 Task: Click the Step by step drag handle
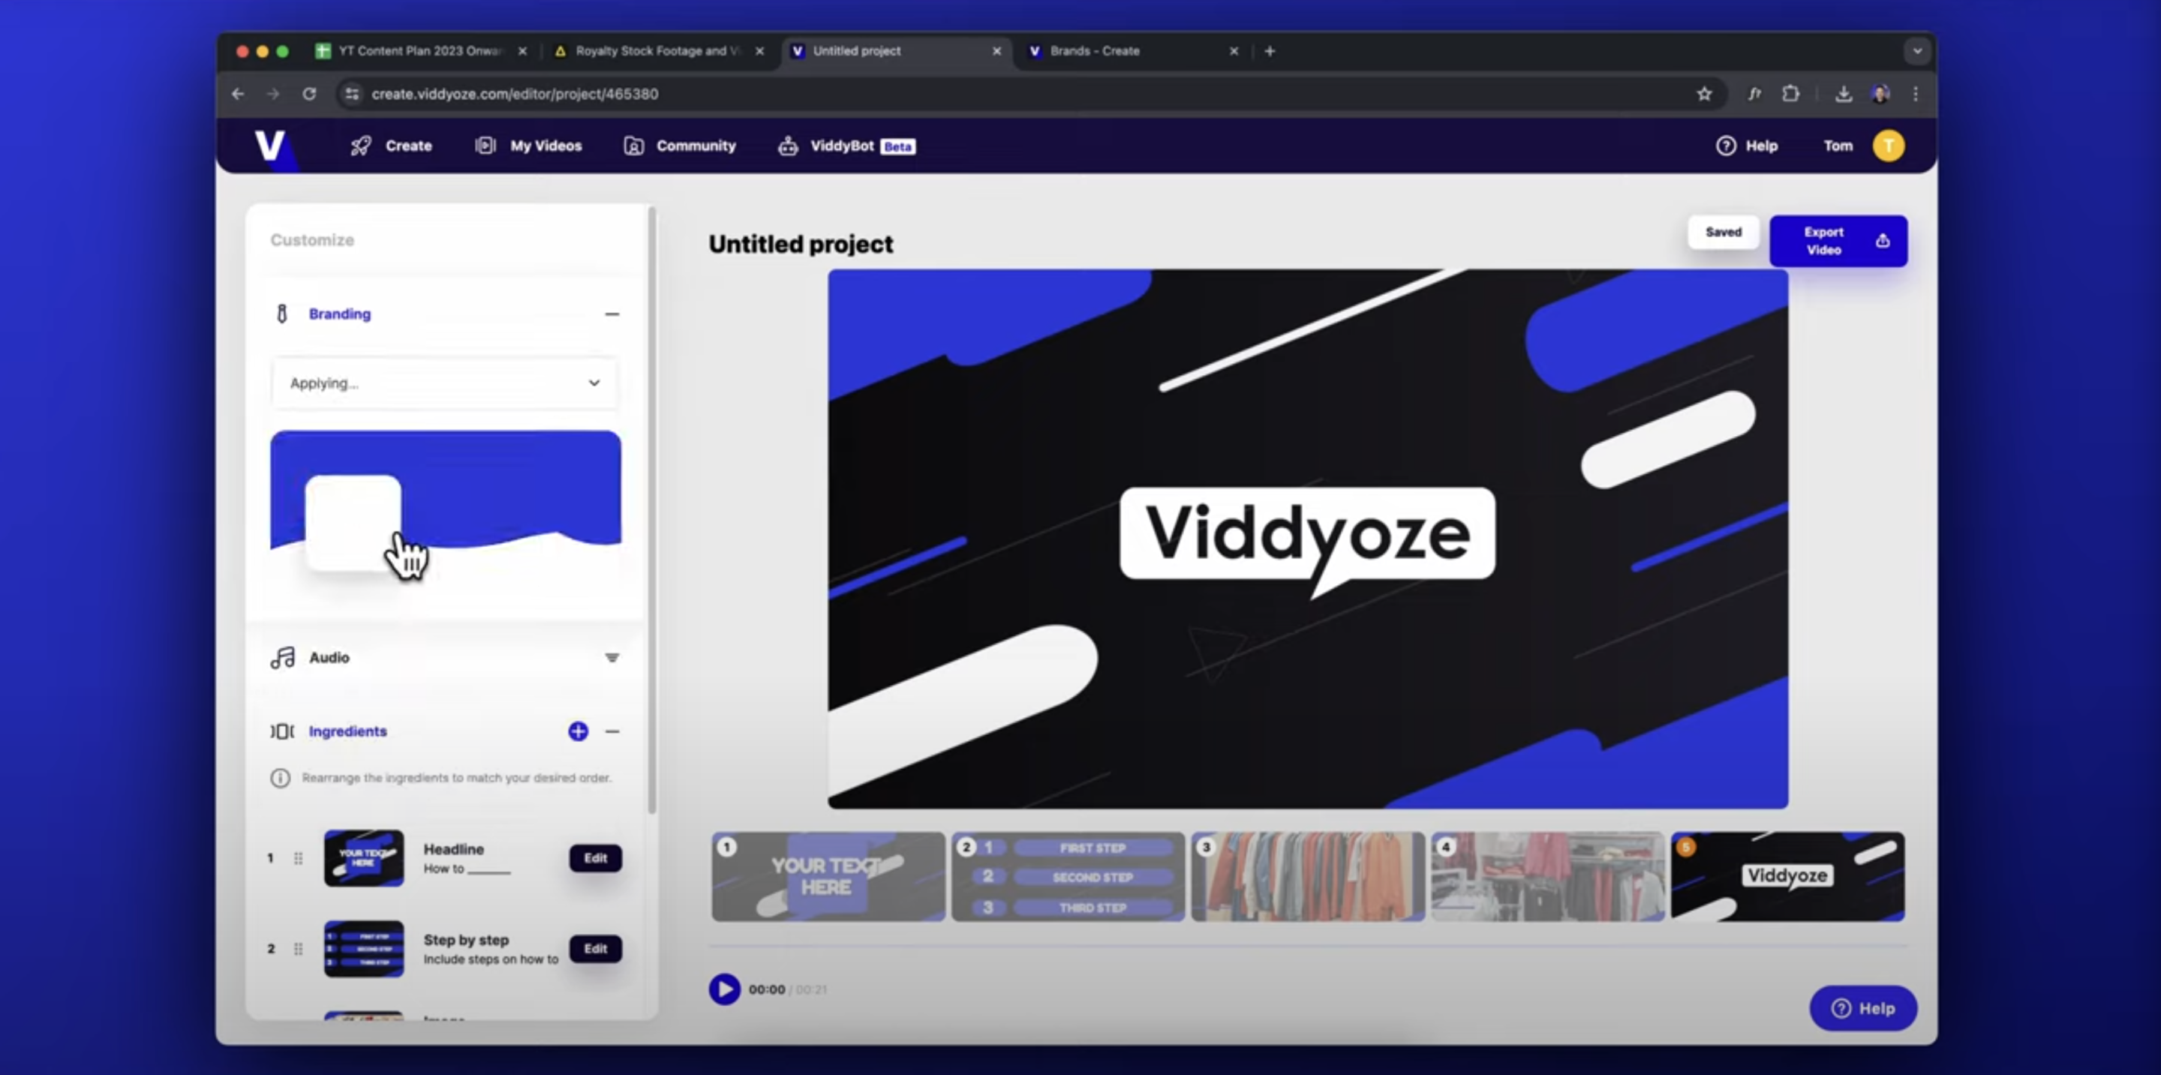tap(298, 948)
